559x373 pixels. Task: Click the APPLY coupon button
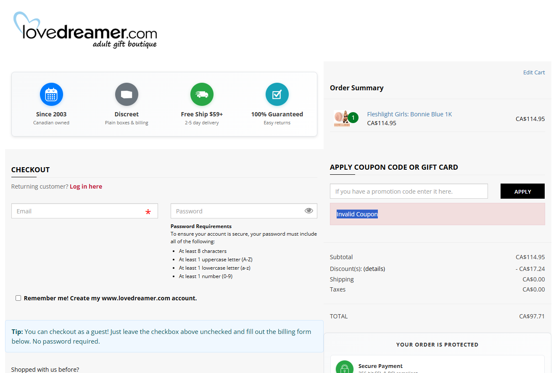(x=522, y=191)
